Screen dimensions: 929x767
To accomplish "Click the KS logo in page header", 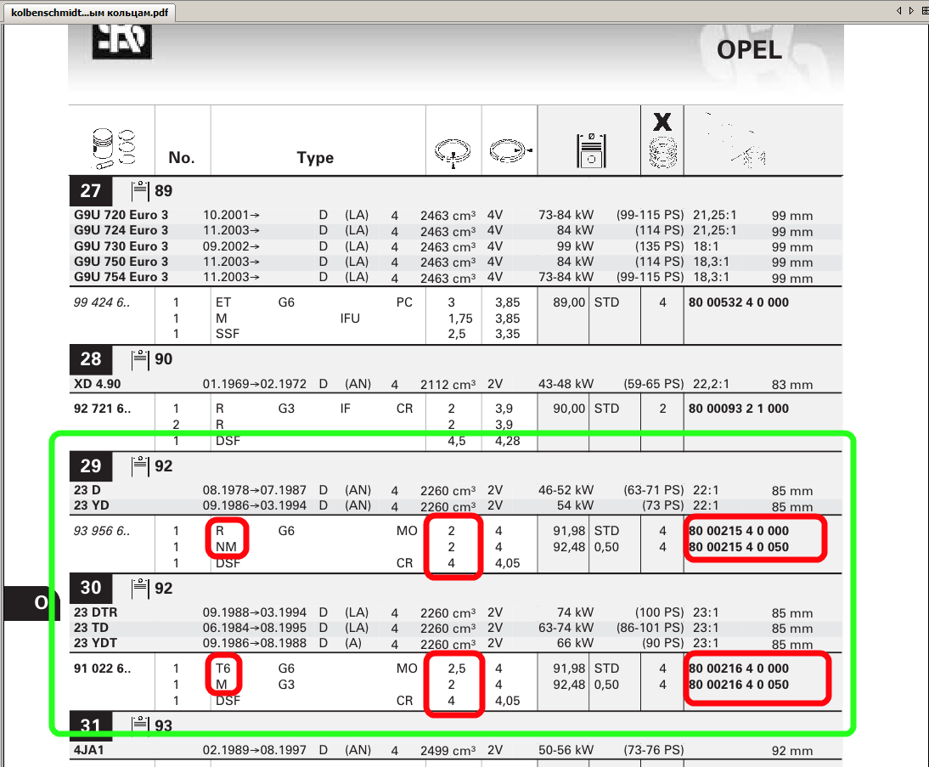I will tap(122, 41).
